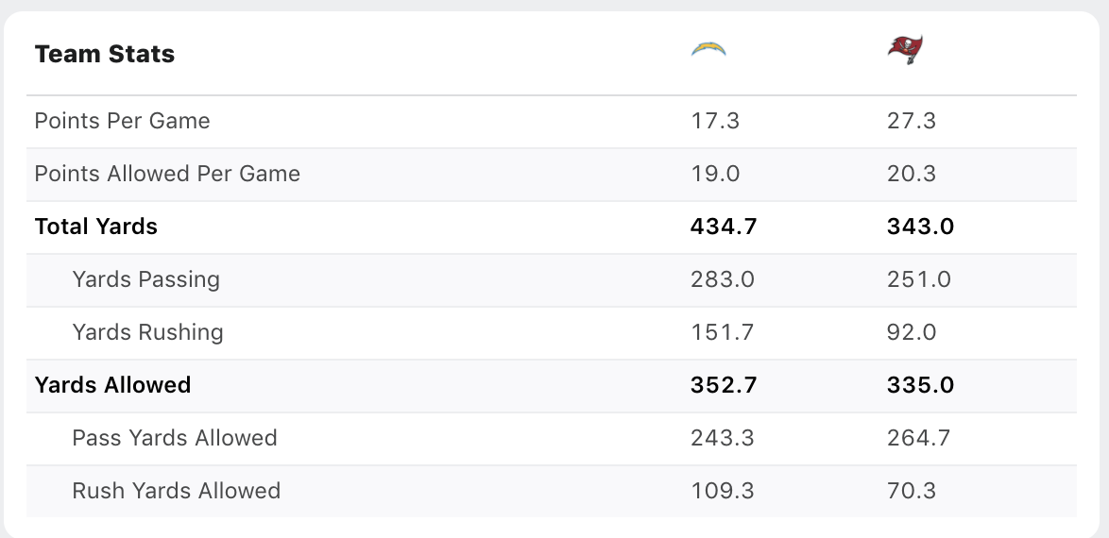Click the Buccaneers pirate flag logo
The image size is (1109, 538).
tap(905, 50)
